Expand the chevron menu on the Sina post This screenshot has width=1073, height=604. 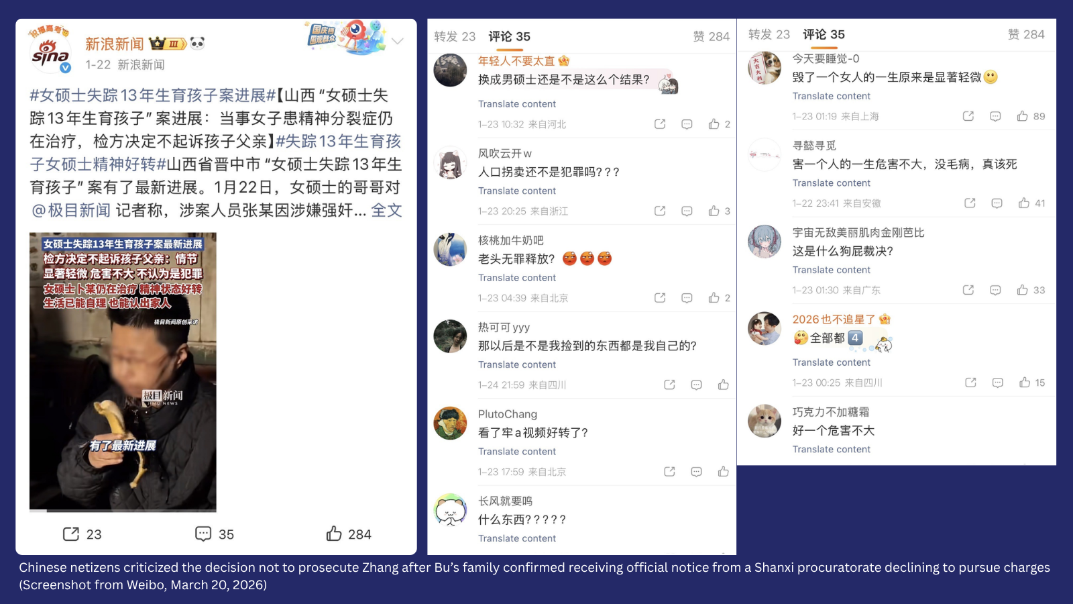point(397,41)
